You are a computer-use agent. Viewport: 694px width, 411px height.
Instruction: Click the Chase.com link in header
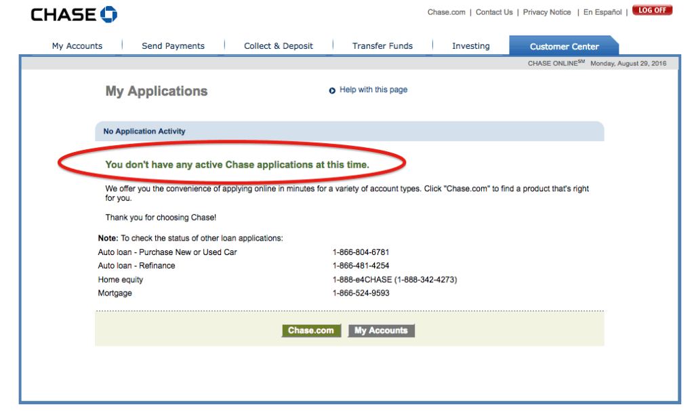tap(446, 12)
